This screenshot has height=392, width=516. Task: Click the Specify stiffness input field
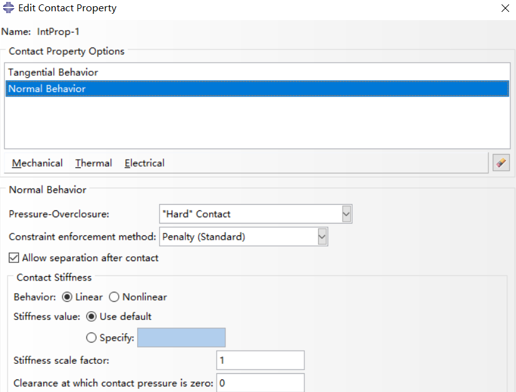pos(182,338)
